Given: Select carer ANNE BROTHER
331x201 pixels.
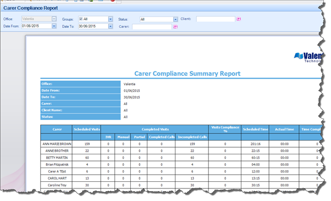Looking at the screenshot, I should tap(57, 151).
